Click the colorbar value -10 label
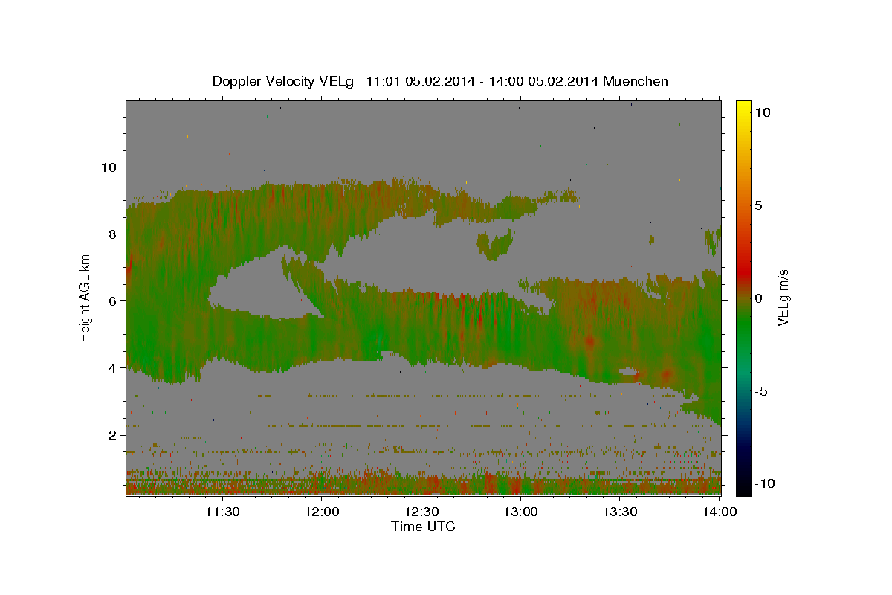Viewport: 892px width, 595px height. click(x=763, y=483)
